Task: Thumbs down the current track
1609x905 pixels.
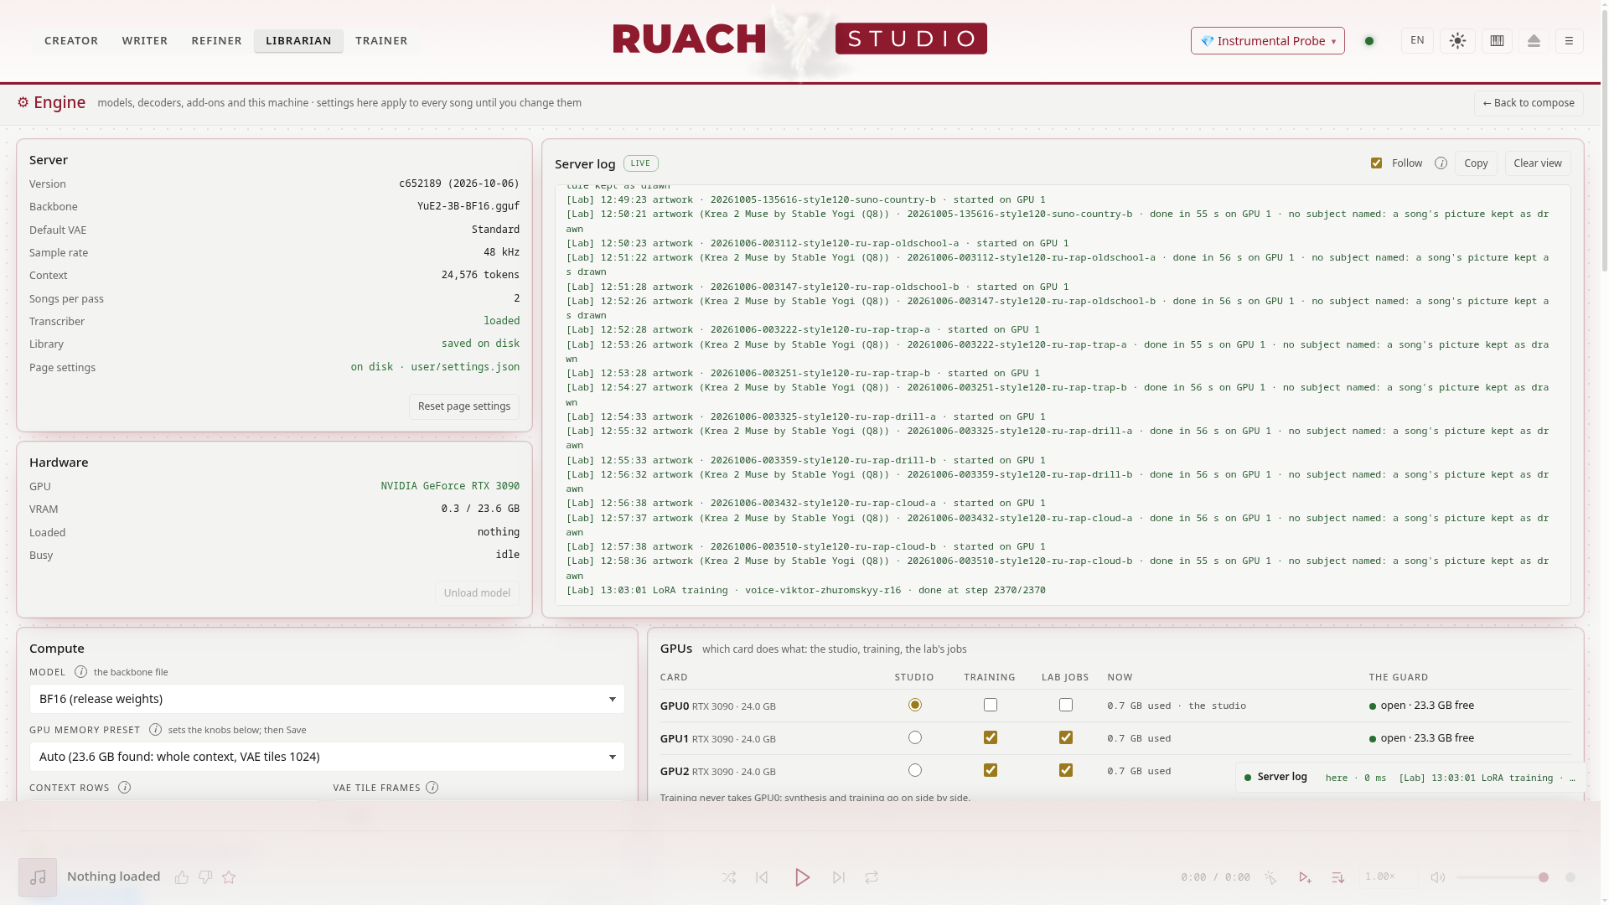Action: click(x=205, y=877)
